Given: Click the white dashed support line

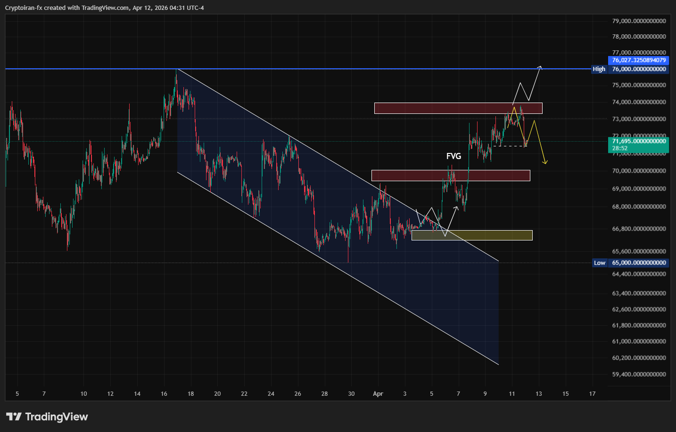Looking at the screenshot, I should coord(509,146).
